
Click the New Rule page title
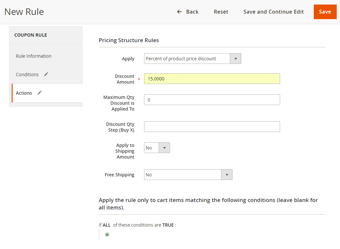[24, 12]
